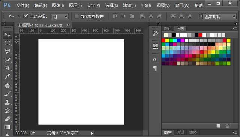Click distribute vertical centers icon

[x=181, y=16]
